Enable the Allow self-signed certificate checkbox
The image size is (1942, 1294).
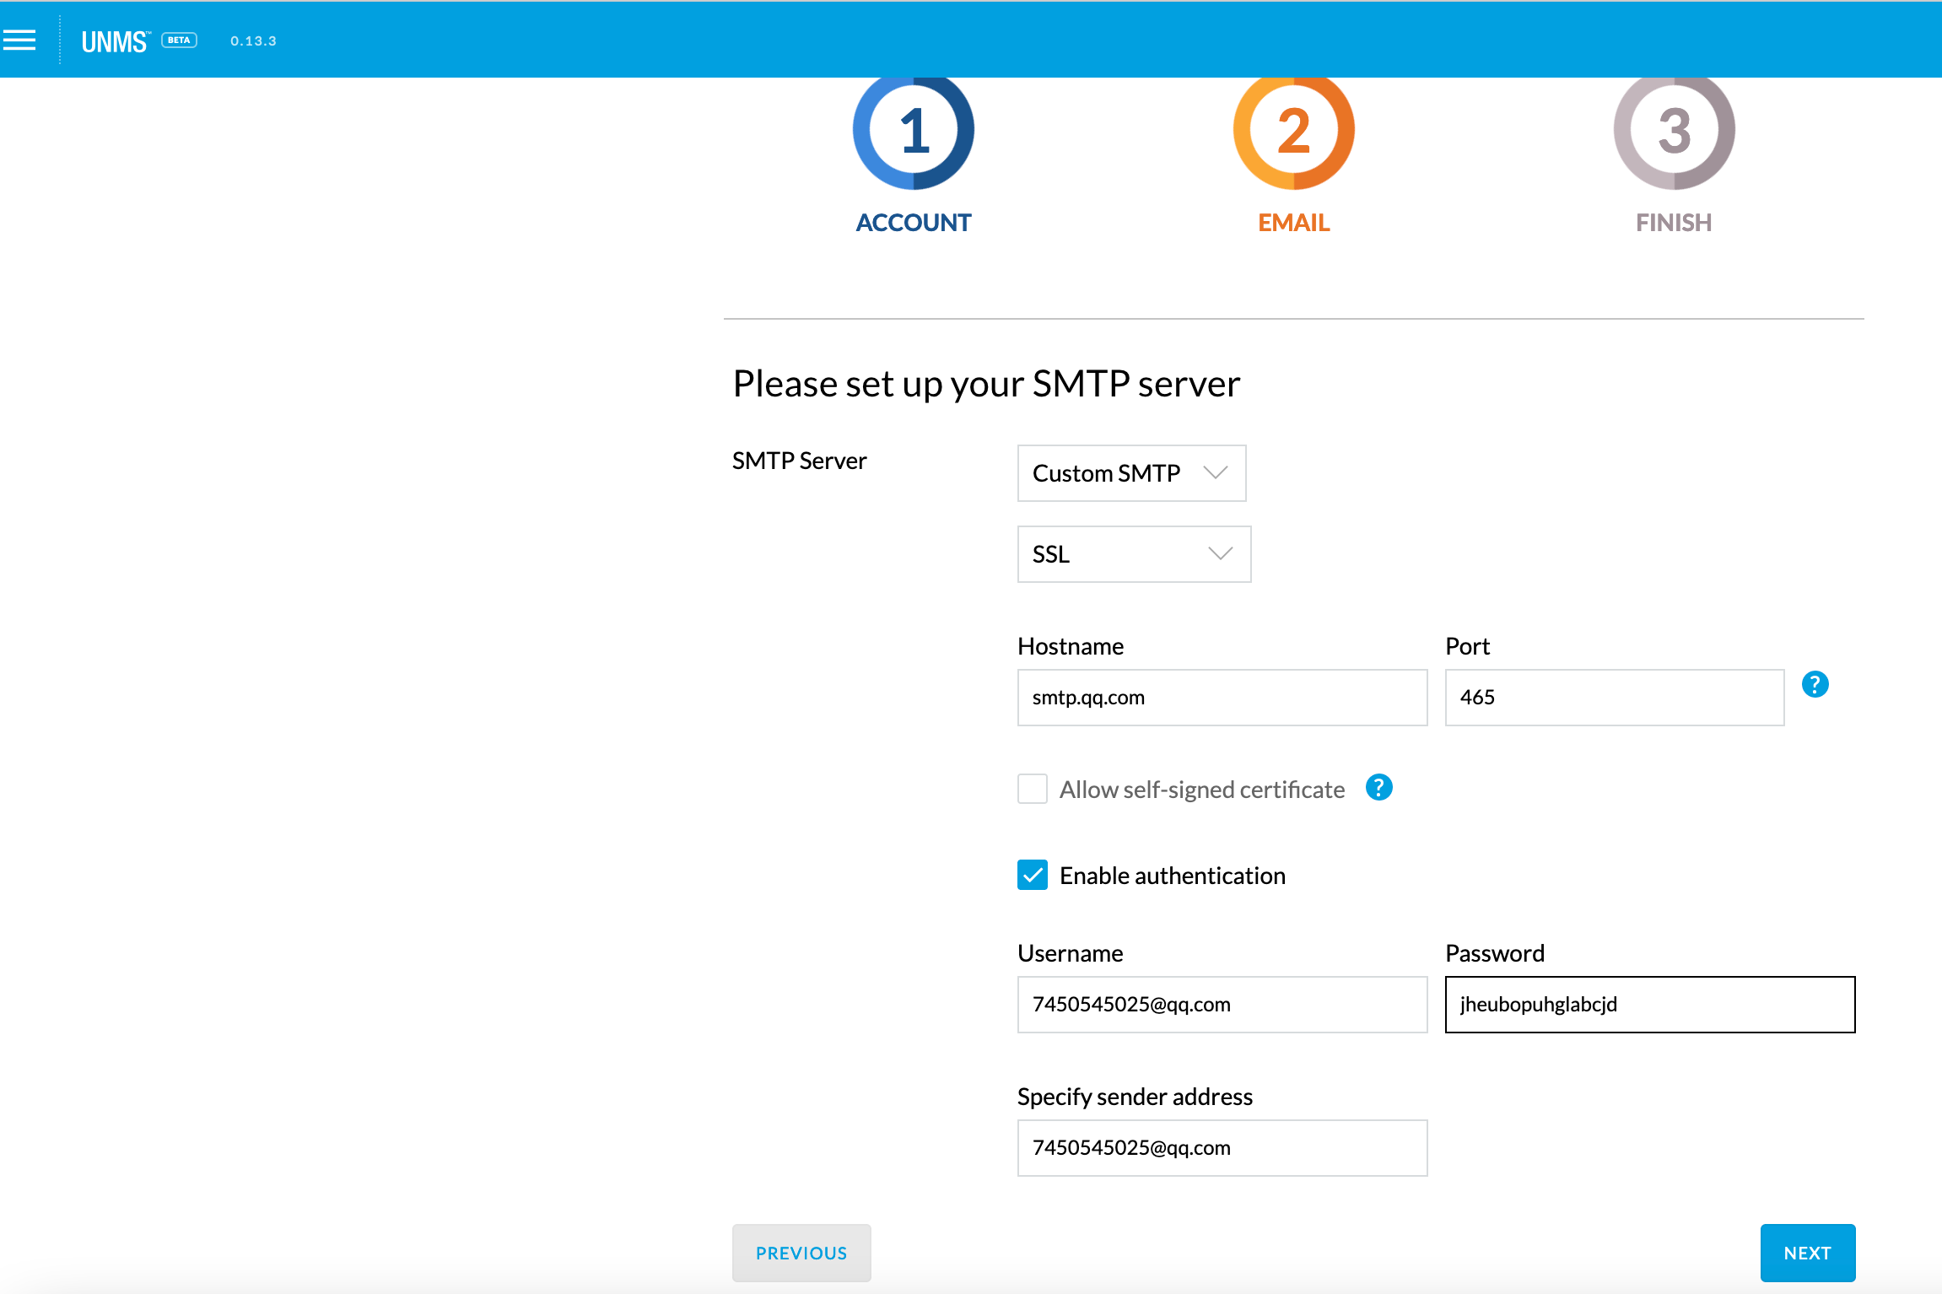pos(1032,789)
